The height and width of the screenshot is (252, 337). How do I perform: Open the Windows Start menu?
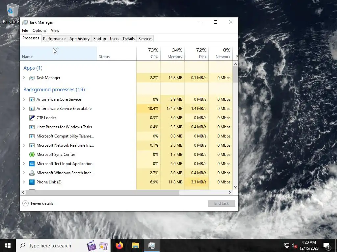8,245
